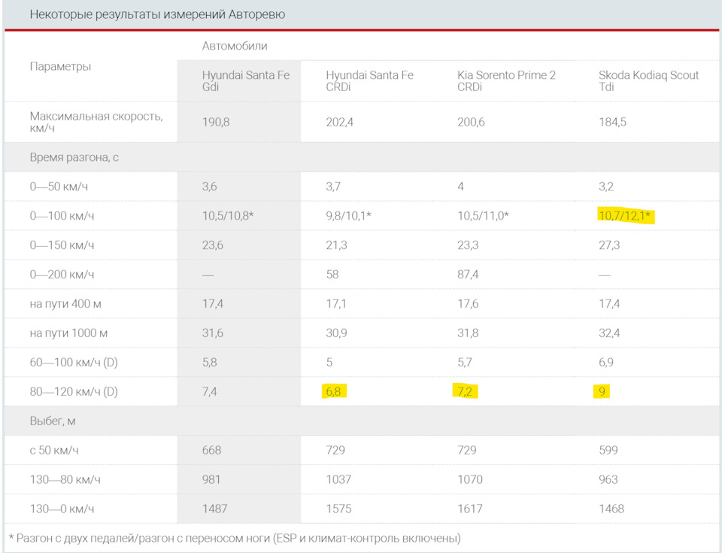This screenshot has height=553, width=722.
Task: Click the 1617 value
Action: (470, 509)
